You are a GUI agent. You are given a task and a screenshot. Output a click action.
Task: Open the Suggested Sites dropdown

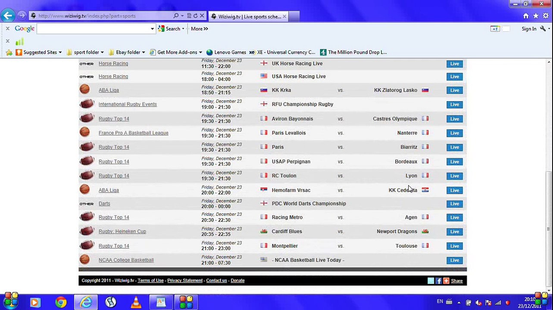coord(60,53)
